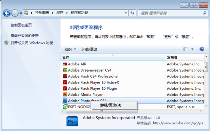The width and height of the screenshot is (210, 131).
Task: Click the Adobe Flash CS4 Professional icon
Action: (65, 76)
